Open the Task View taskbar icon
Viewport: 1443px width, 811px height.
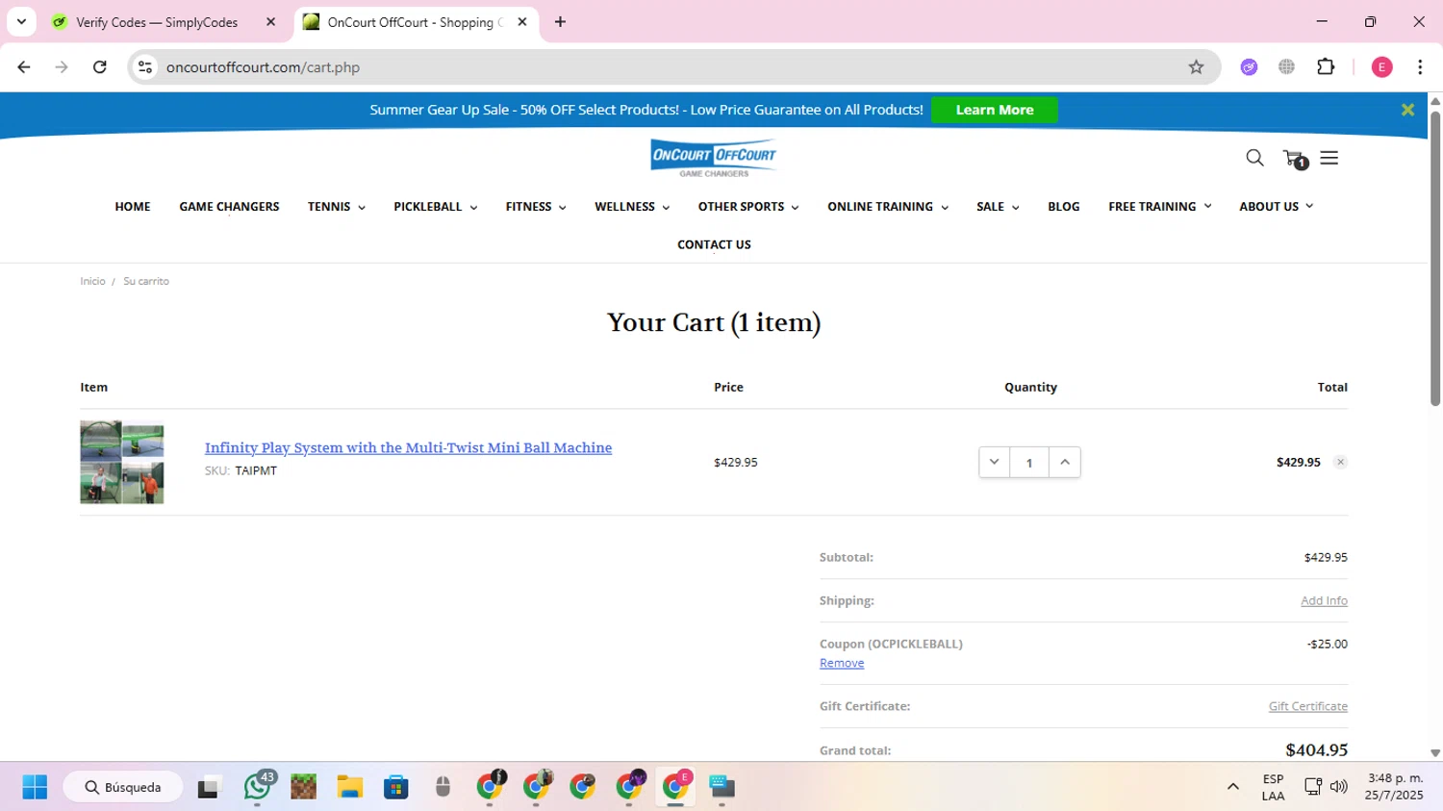click(209, 787)
